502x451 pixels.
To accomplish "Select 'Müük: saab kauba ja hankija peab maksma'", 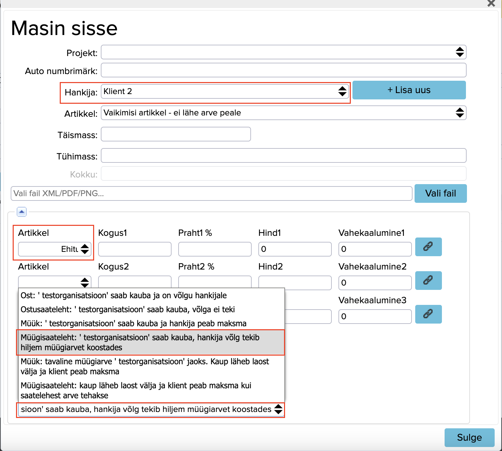I will (x=134, y=324).
